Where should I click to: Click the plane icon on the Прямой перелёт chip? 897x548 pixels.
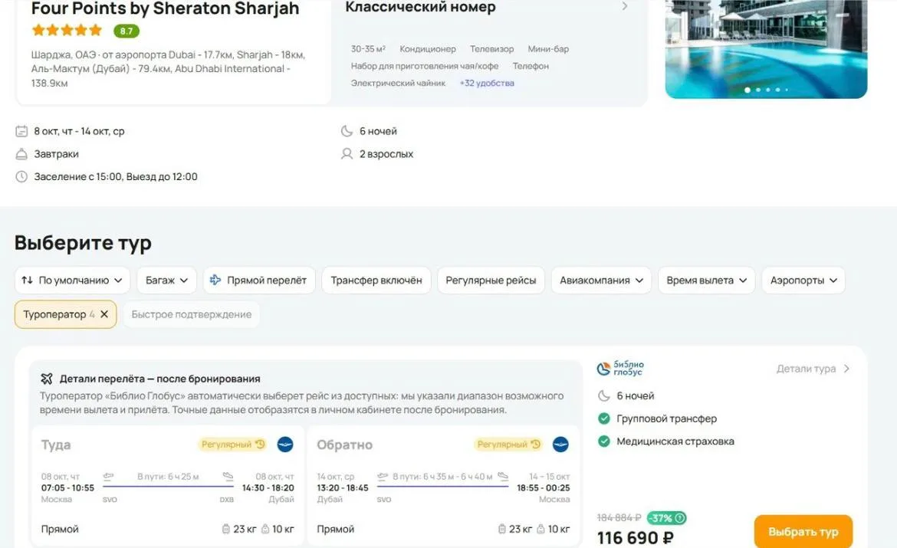tap(215, 281)
